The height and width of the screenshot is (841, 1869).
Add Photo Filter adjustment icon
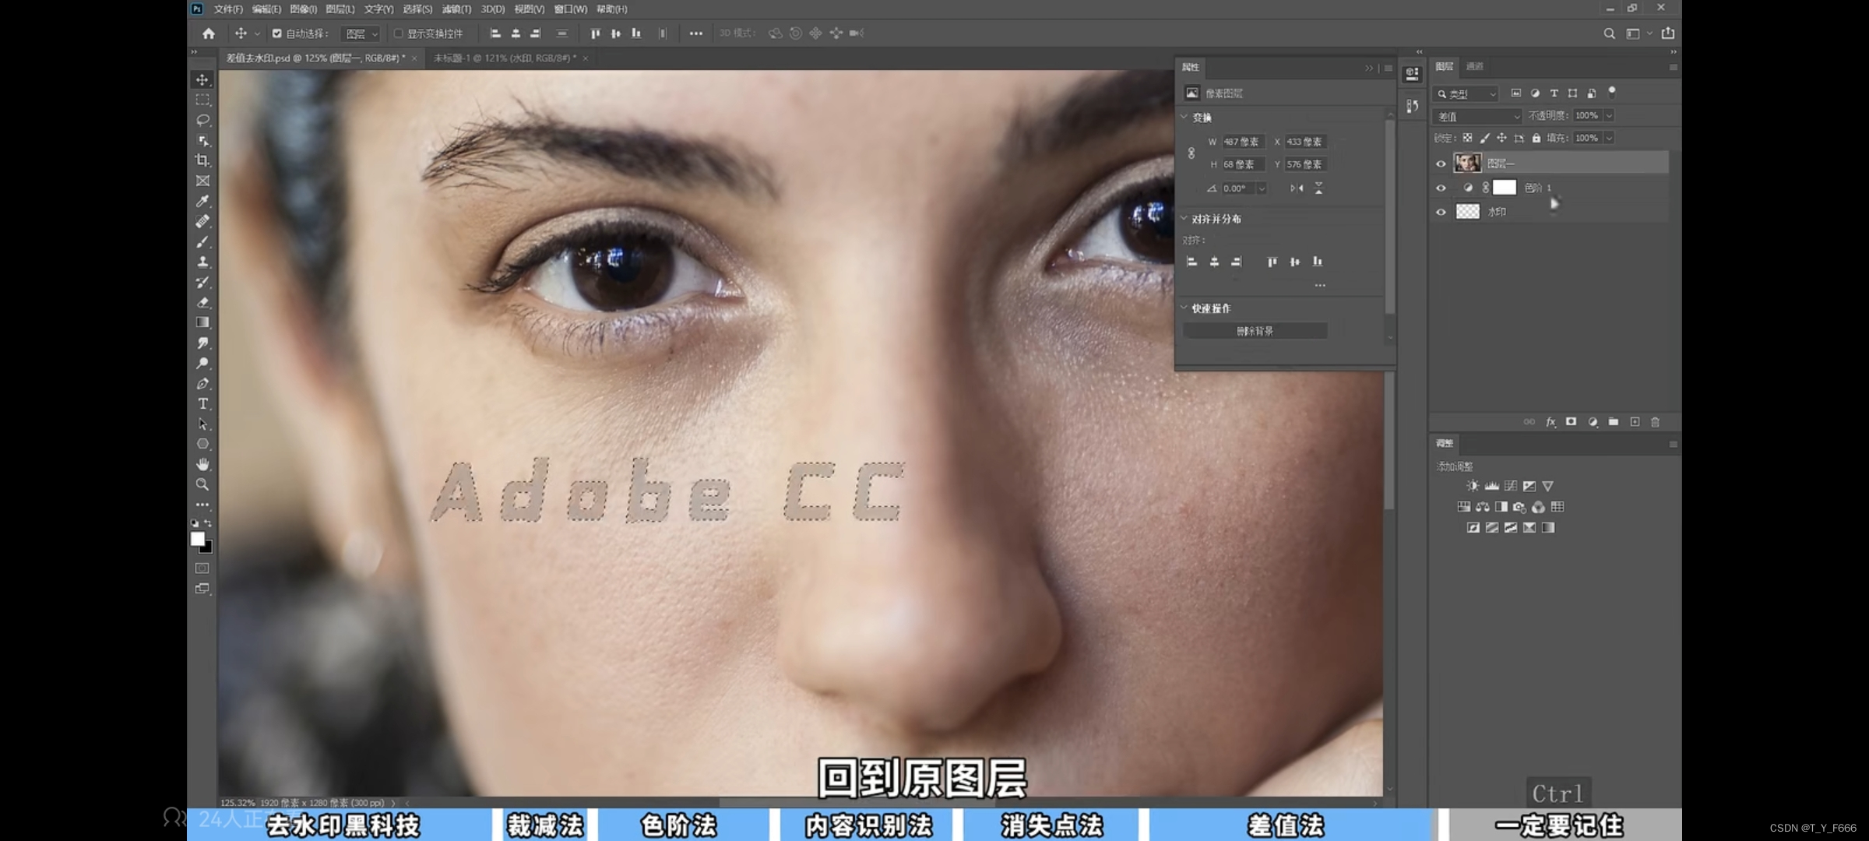click(x=1519, y=507)
